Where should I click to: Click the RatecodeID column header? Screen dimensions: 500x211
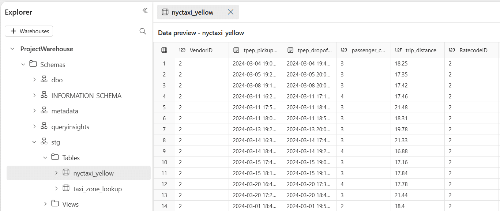point(472,50)
